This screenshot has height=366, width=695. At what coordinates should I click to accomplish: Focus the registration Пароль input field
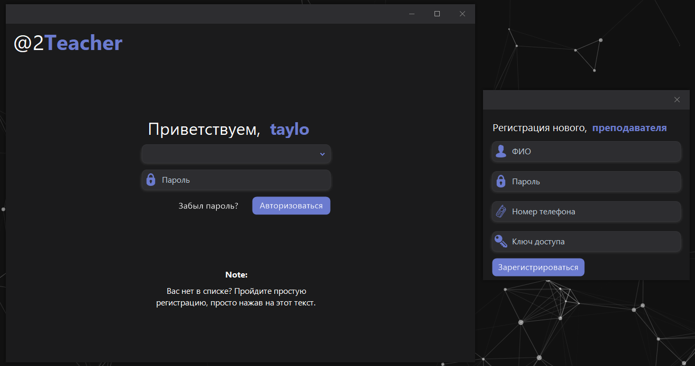point(593,182)
